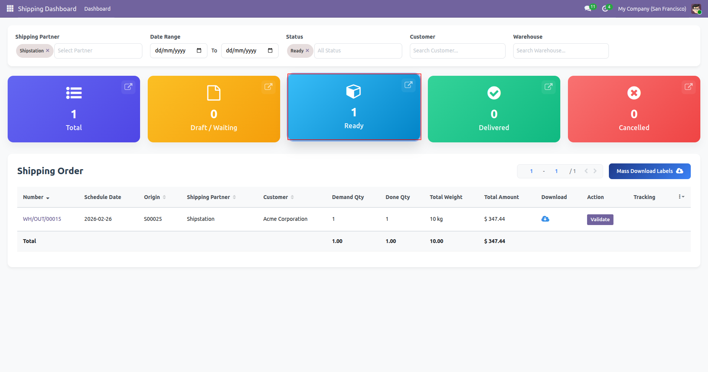Download label for WH/OUT/00015 cloud icon

[545, 219]
